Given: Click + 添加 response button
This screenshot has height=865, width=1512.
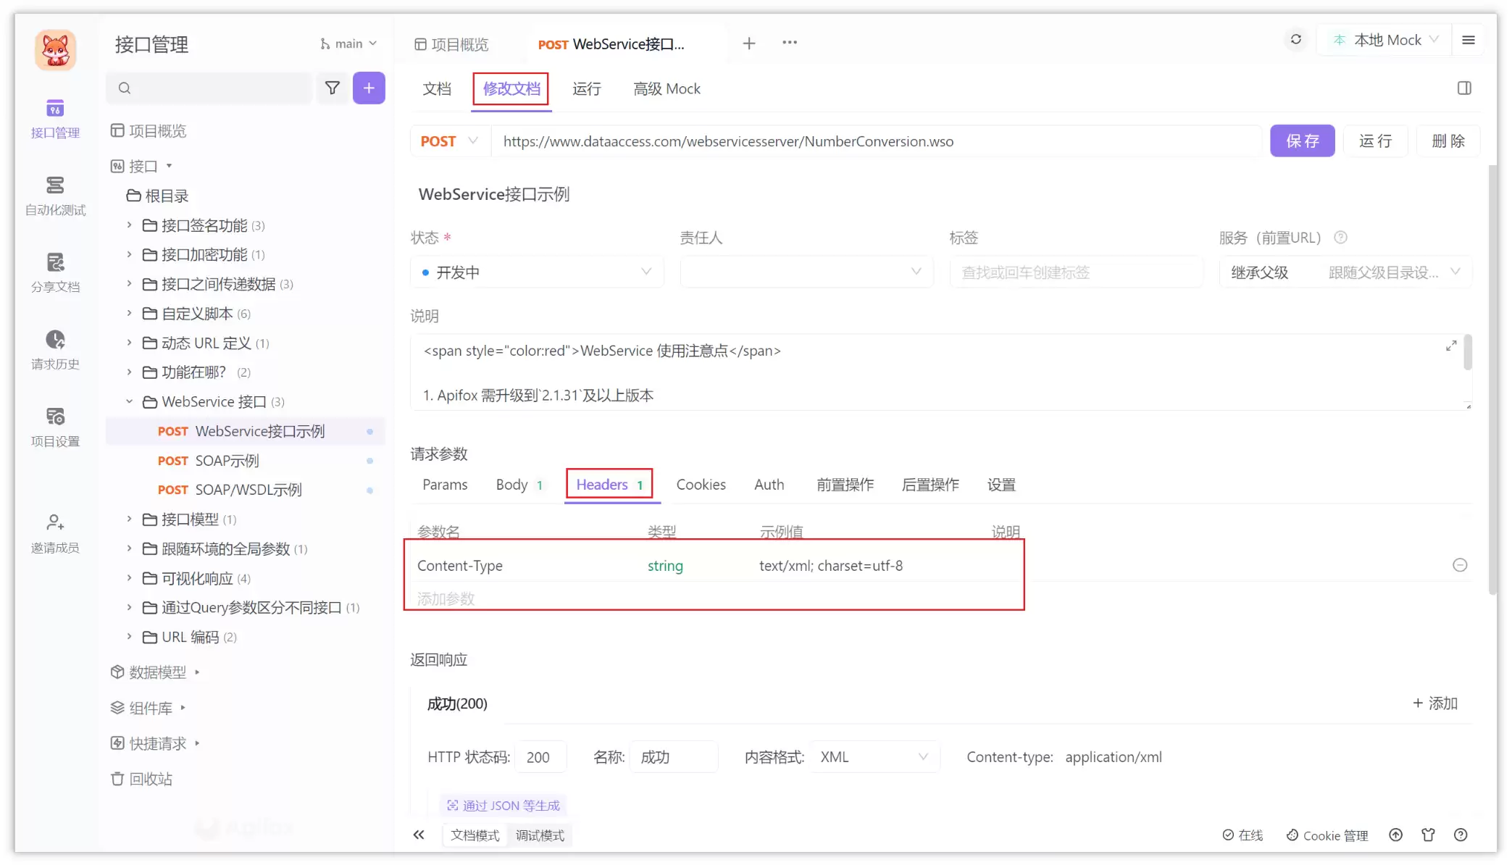Looking at the screenshot, I should point(1434,703).
